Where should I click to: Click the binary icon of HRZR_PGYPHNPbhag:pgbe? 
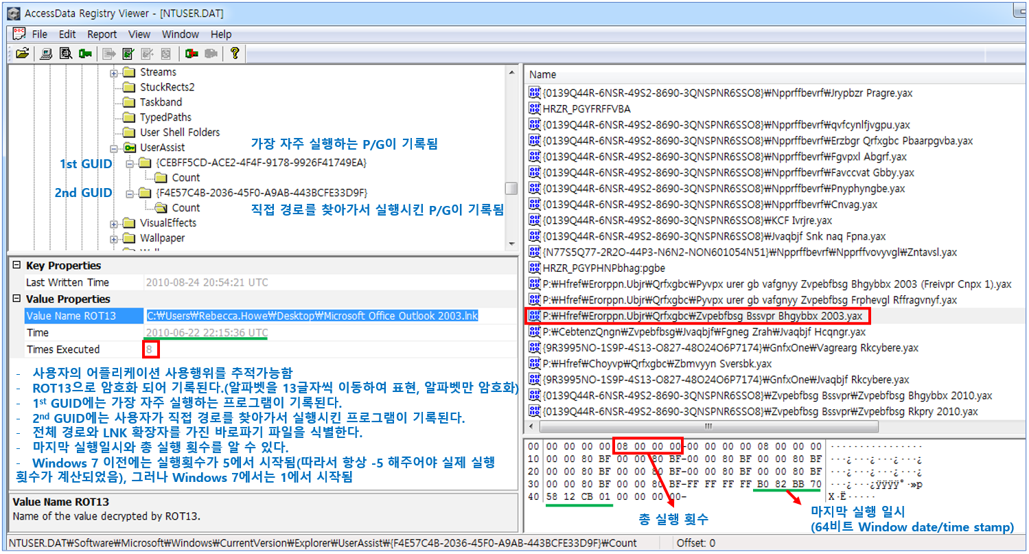tap(534, 268)
